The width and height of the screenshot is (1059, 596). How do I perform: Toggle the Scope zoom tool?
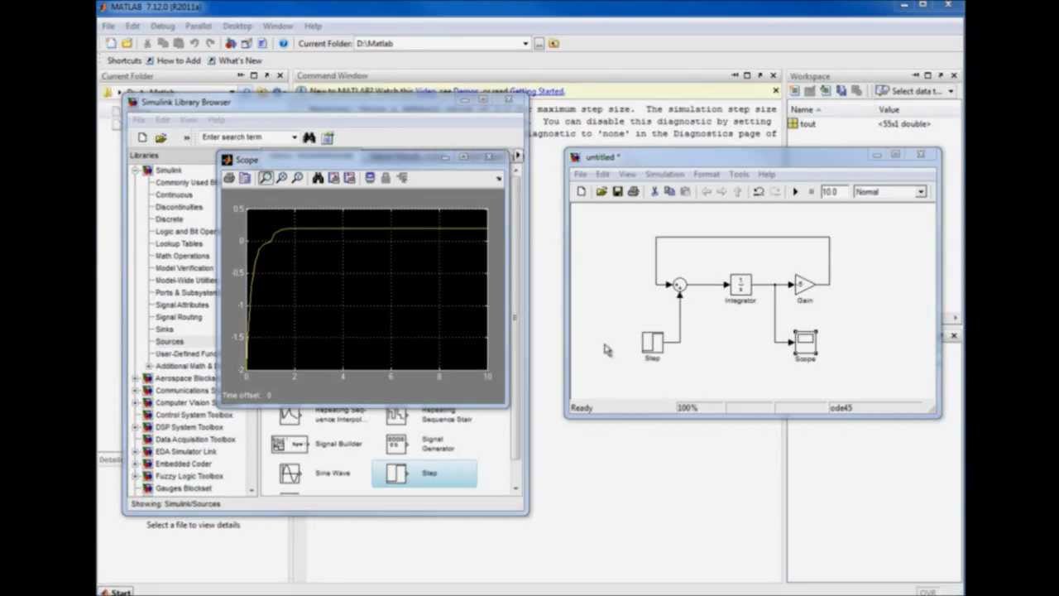(x=265, y=178)
